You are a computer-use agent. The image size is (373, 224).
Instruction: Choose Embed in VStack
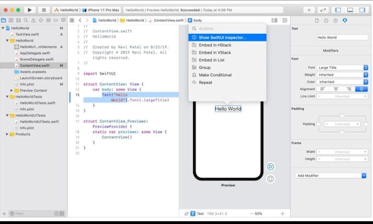click(228, 53)
